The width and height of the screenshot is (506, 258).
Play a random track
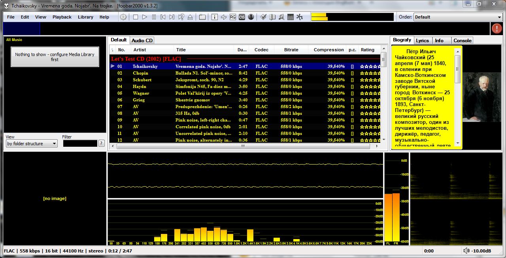pyautogui.click(x=181, y=17)
